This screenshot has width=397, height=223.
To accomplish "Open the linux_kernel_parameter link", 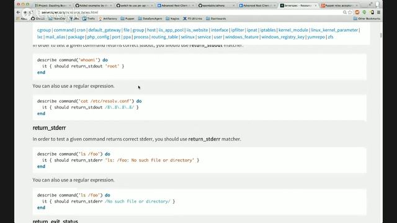I will [x=334, y=30].
